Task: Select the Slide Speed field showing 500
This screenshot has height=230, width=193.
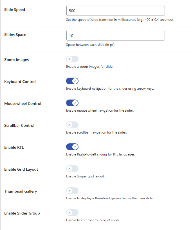Action: (x=115, y=10)
